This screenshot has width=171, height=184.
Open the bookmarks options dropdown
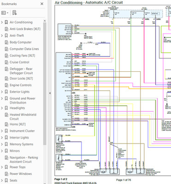[5, 13]
